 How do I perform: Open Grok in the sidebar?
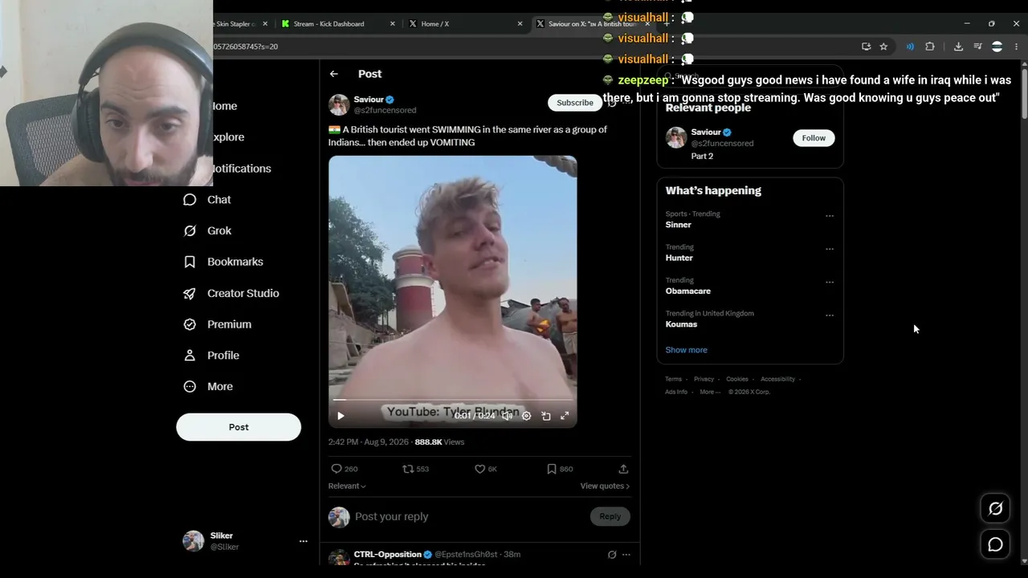click(207, 230)
